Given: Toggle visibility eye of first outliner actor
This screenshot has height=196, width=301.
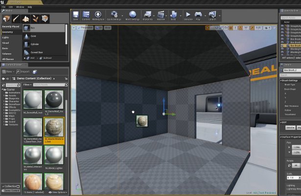Looking at the screenshot, I should point(282,25).
